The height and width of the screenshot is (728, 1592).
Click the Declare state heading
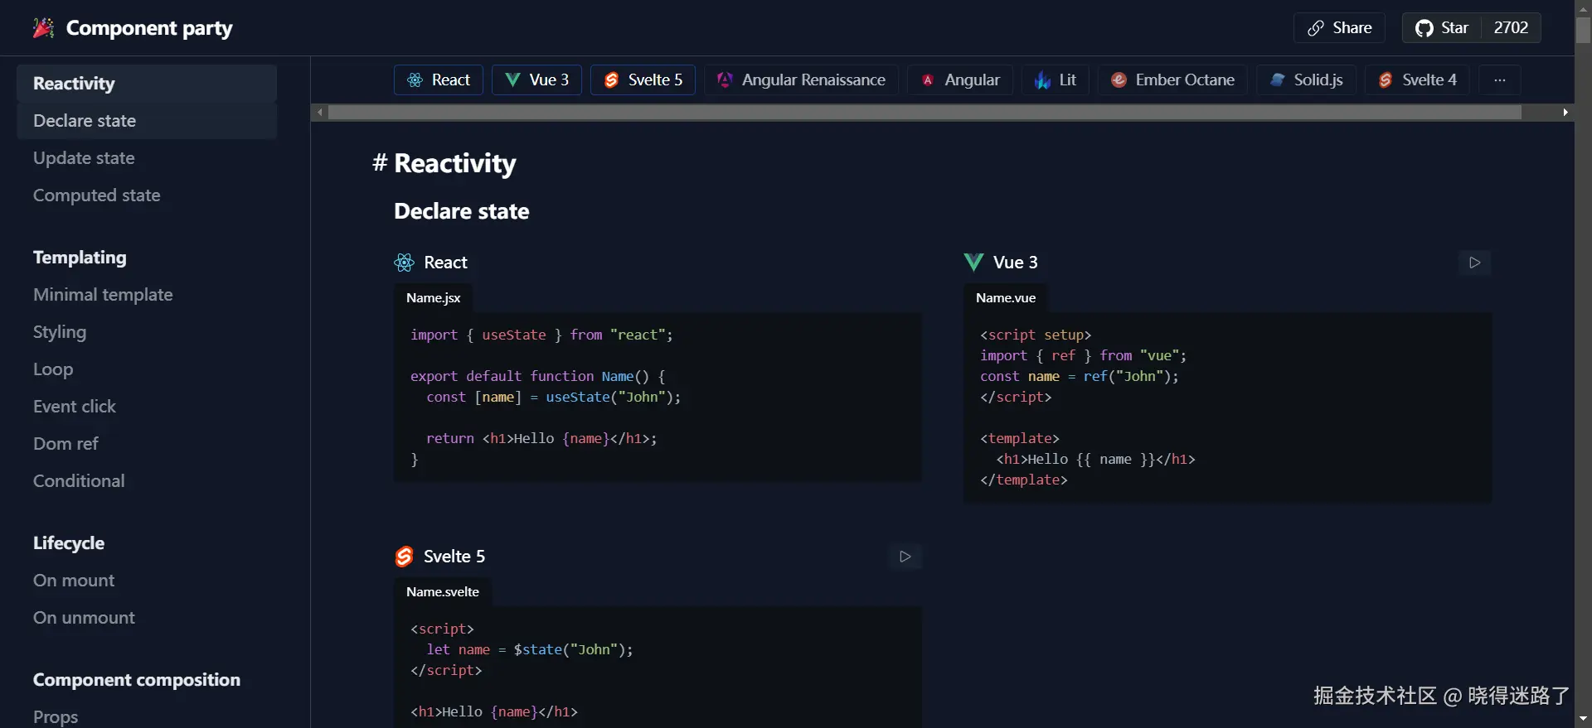(462, 211)
